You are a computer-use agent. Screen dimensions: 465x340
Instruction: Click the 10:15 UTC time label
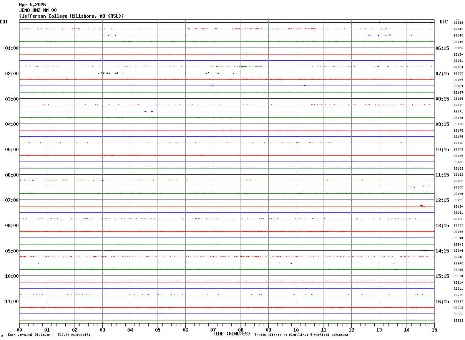442,149
